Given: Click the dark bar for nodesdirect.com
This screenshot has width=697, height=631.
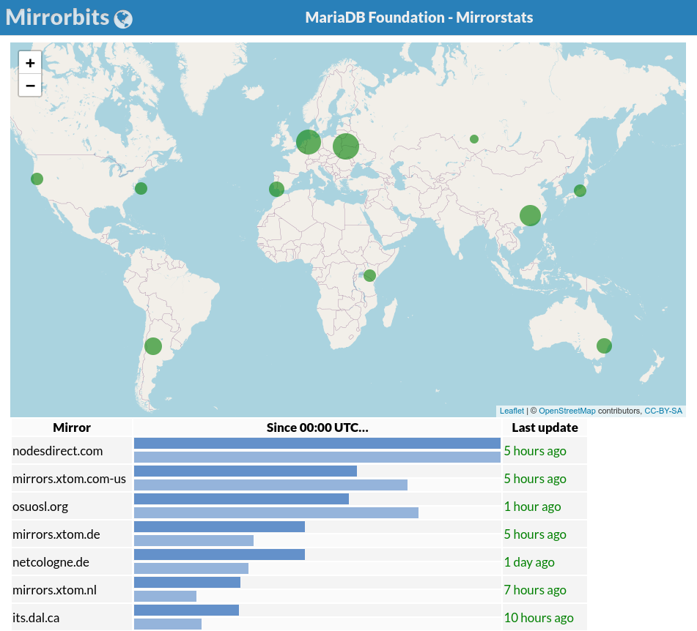Looking at the screenshot, I should click(x=317, y=443).
